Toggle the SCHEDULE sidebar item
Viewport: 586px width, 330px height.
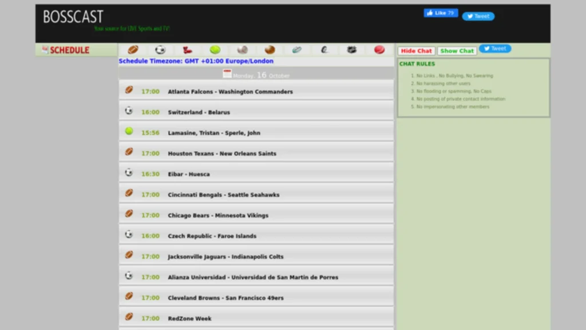coord(65,50)
